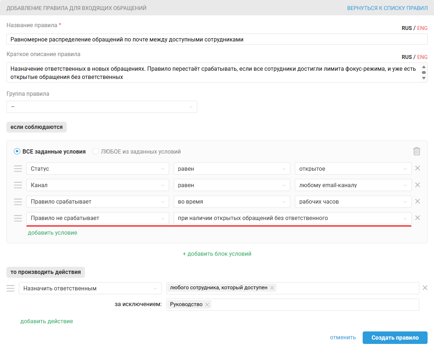Select 'ВСЕ заданные условия' radio option
The width and height of the screenshot is (434, 350).
(x=17, y=151)
